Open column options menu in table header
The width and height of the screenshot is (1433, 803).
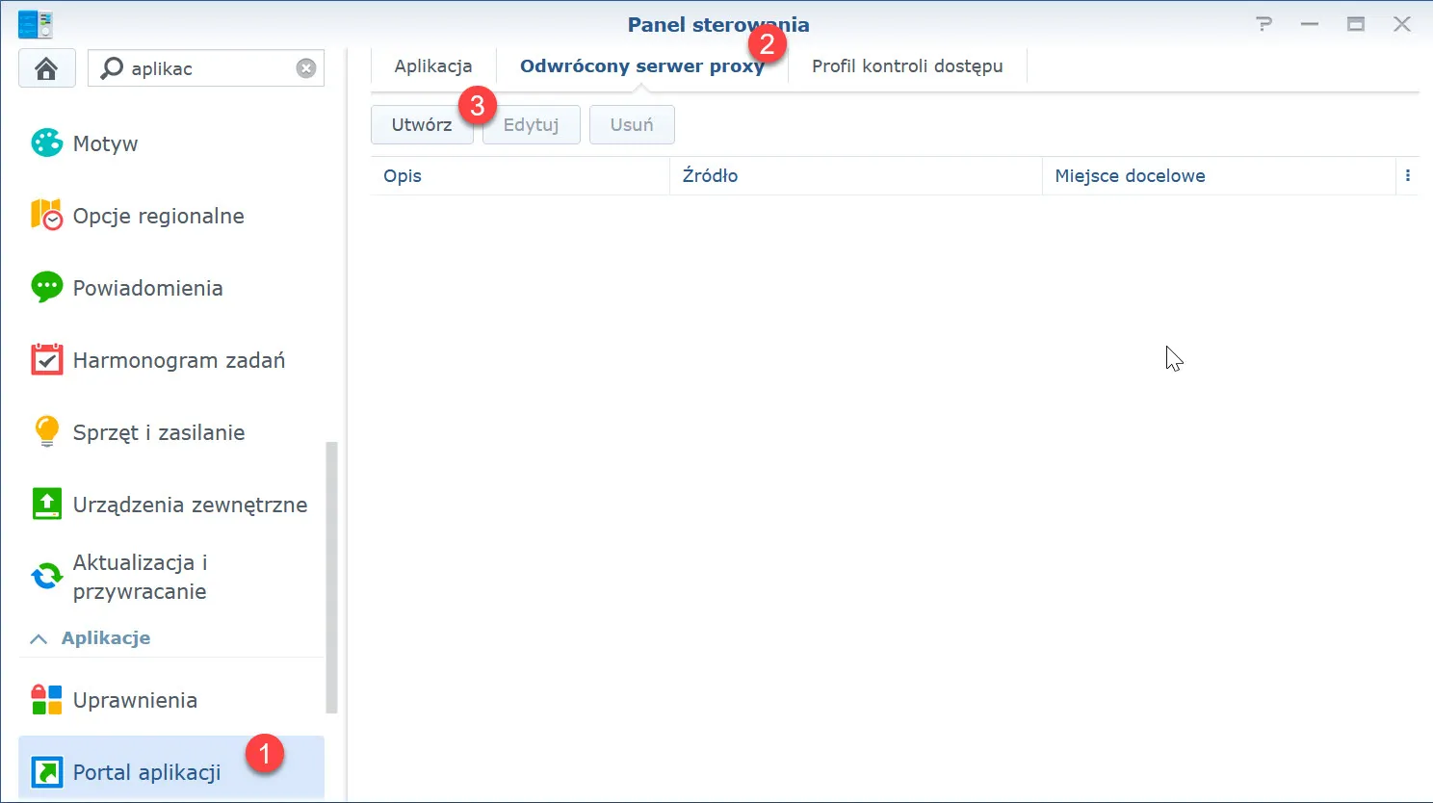point(1407,176)
